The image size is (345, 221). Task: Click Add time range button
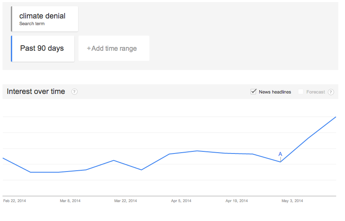(x=114, y=48)
